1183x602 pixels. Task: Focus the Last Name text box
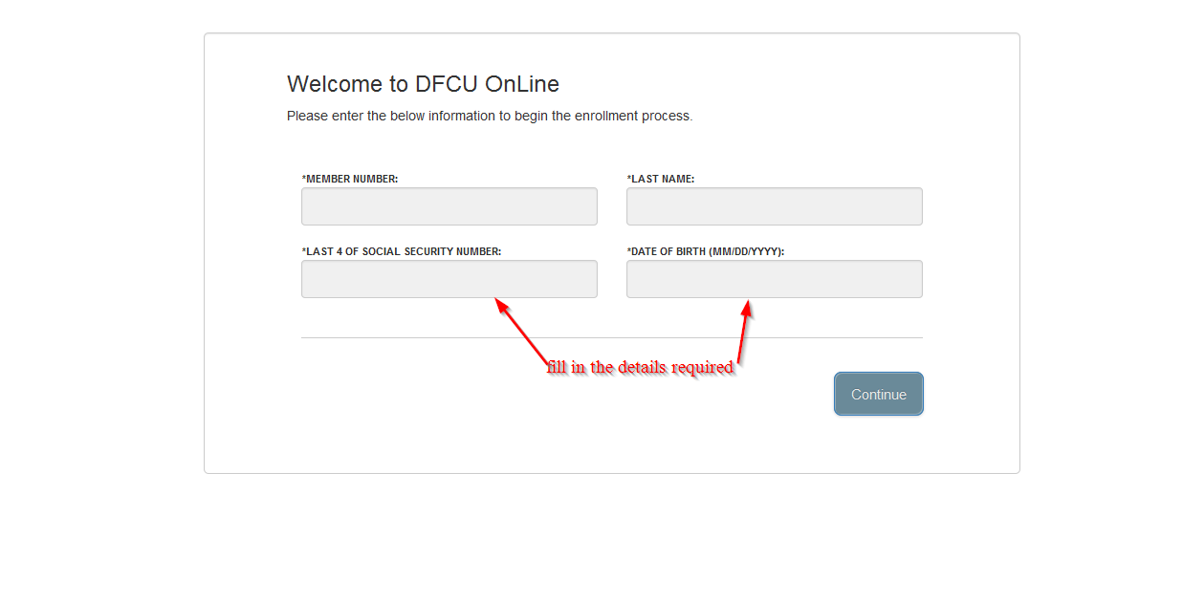pyautogui.click(x=774, y=206)
